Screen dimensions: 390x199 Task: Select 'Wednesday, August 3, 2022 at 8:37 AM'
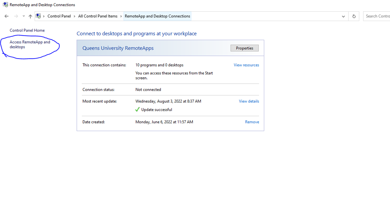point(168,101)
